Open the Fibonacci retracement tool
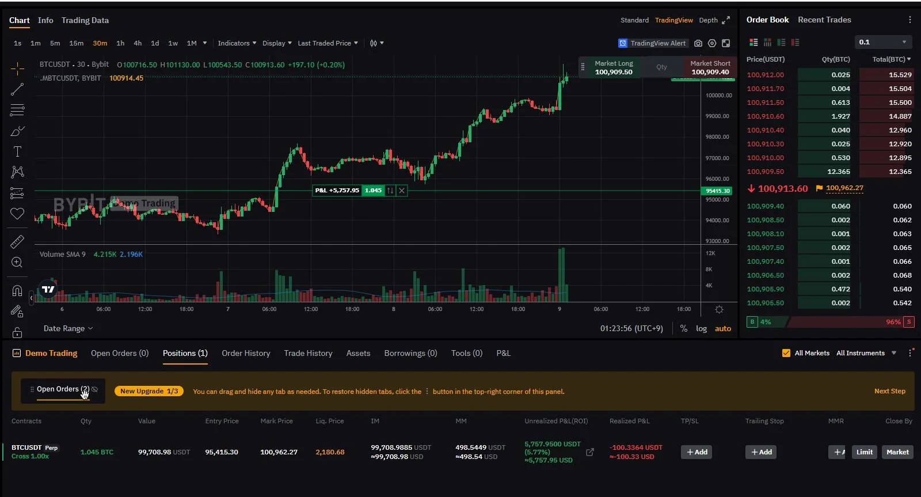Viewport: 921px width, 497px height. click(17, 110)
